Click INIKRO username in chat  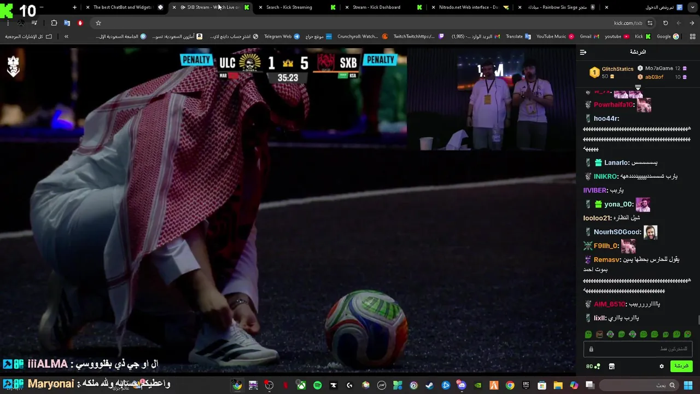(x=606, y=176)
